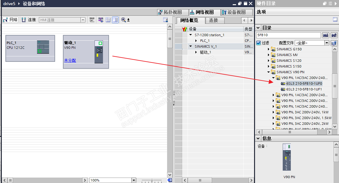339x183 pixels.
Task: Click the green PROFINET port on PLC_1
Action: 39,51
